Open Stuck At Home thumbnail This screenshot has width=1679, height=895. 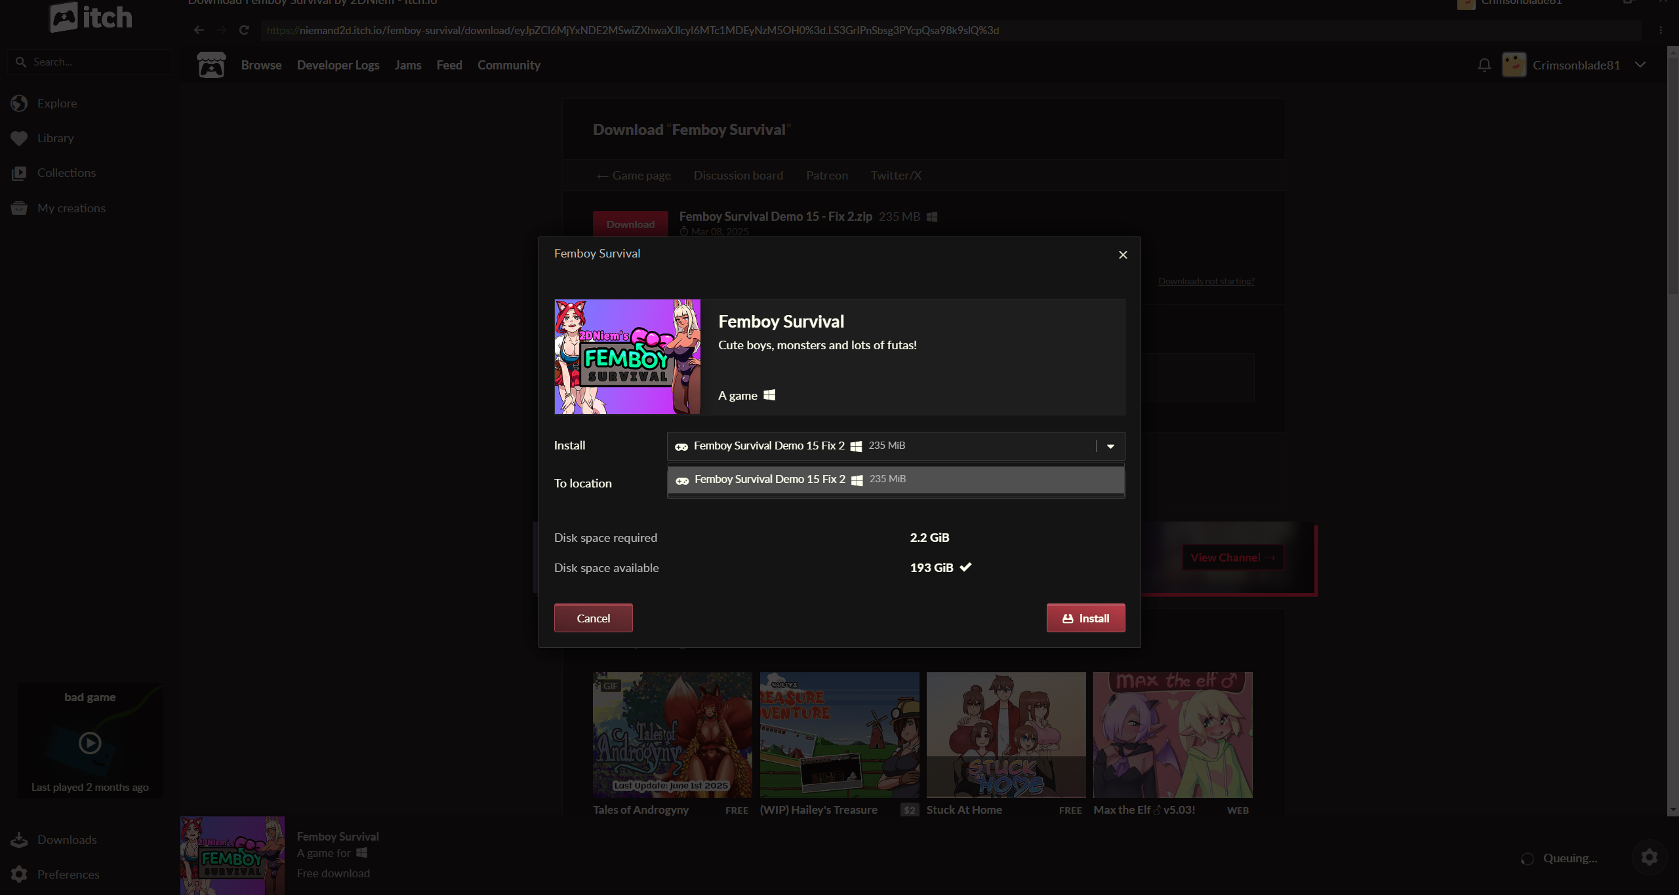(1006, 735)
